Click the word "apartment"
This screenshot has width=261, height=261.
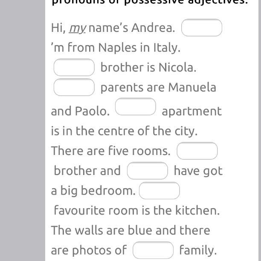191,112
